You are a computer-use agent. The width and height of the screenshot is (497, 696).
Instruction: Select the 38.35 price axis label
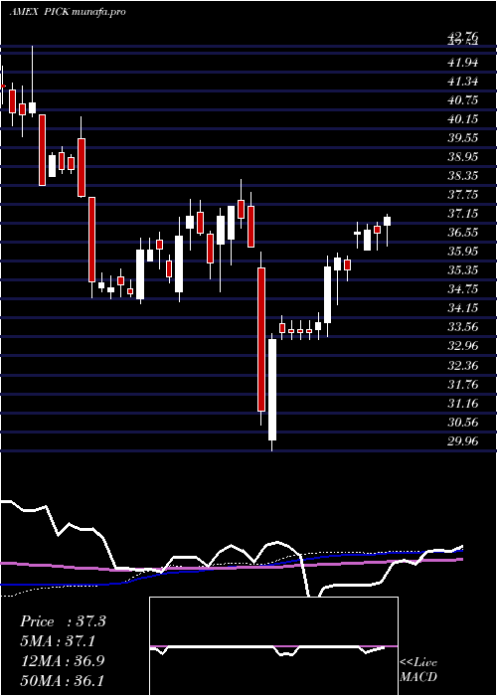point(463,176)
